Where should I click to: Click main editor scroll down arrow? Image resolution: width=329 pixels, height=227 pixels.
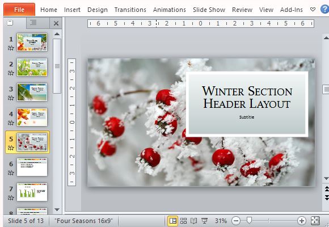[326, 179]
